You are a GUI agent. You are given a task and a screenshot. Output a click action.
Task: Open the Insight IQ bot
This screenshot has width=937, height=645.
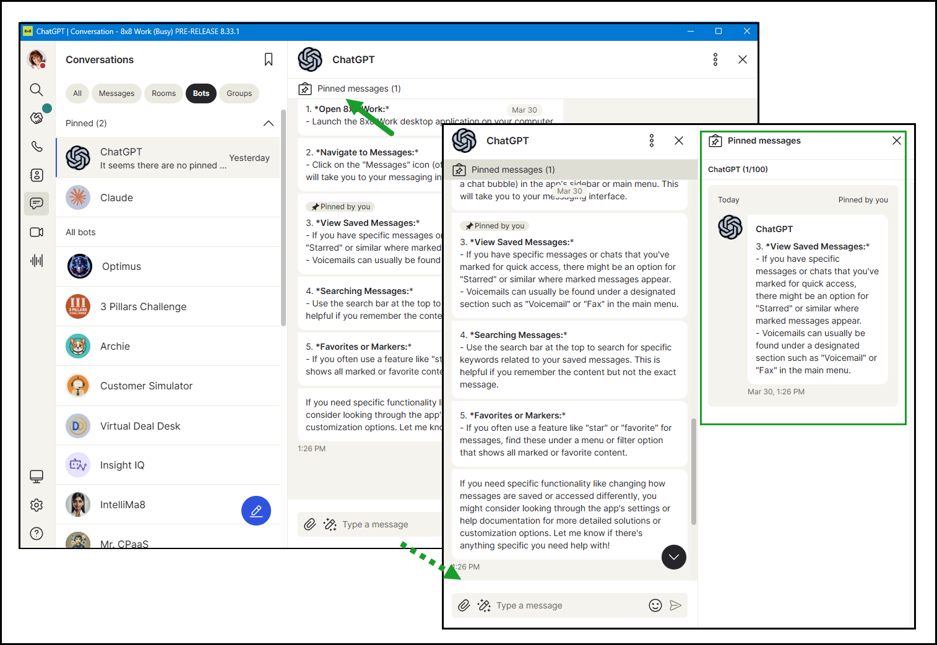168,465
